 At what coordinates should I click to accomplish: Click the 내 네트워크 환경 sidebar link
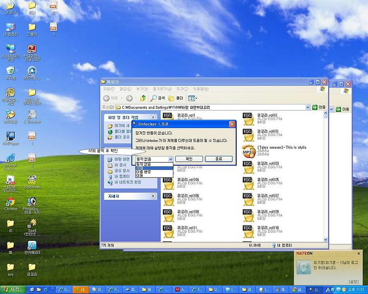[124, 182]
